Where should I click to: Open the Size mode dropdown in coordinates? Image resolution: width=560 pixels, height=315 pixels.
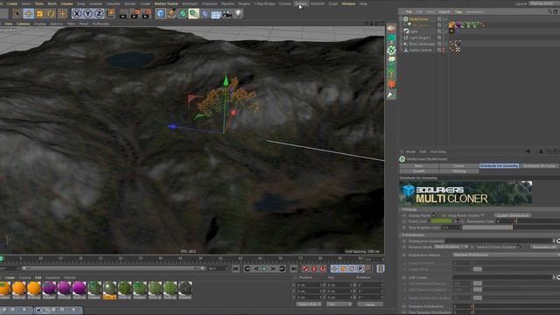pyautogui.click(x=339, y=304)
